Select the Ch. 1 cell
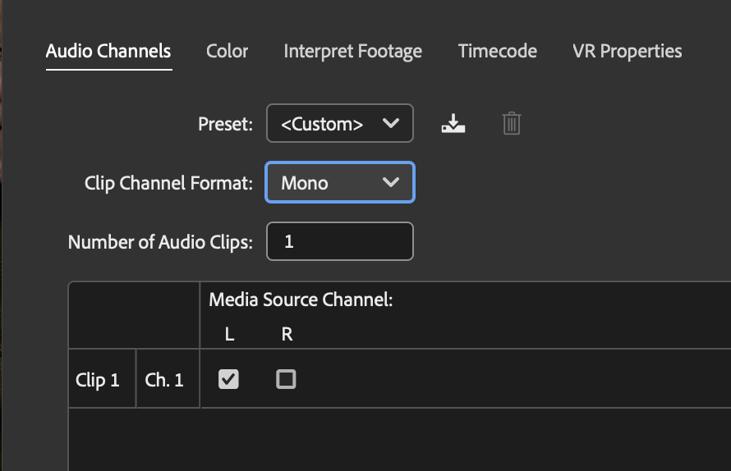 coord(168,378)
